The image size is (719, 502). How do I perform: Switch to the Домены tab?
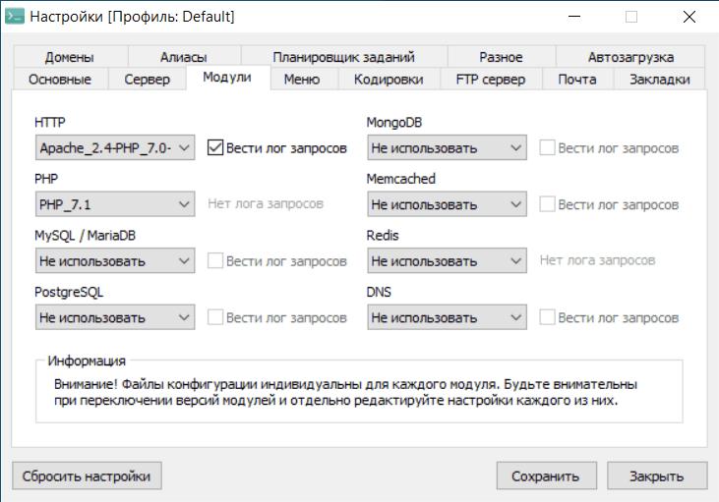tap(69, 57)
